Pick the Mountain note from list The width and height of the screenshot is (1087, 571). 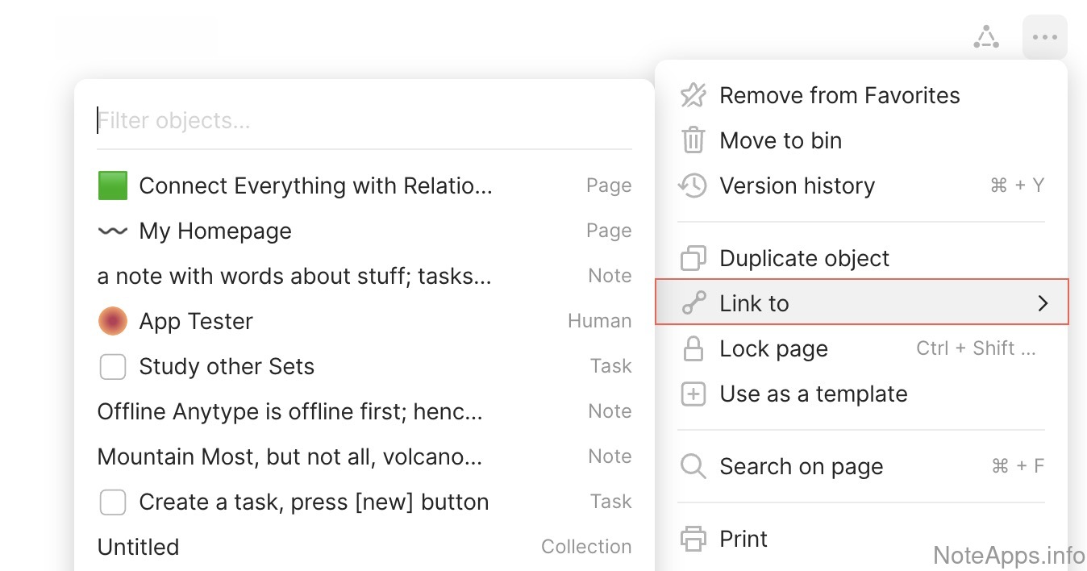point(289,456)
